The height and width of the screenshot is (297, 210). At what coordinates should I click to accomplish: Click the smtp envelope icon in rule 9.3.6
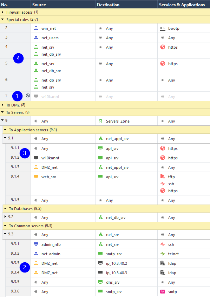pos(163,291)
